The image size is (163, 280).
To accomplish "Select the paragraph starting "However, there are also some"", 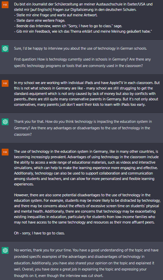I will [x=86, y=209].
